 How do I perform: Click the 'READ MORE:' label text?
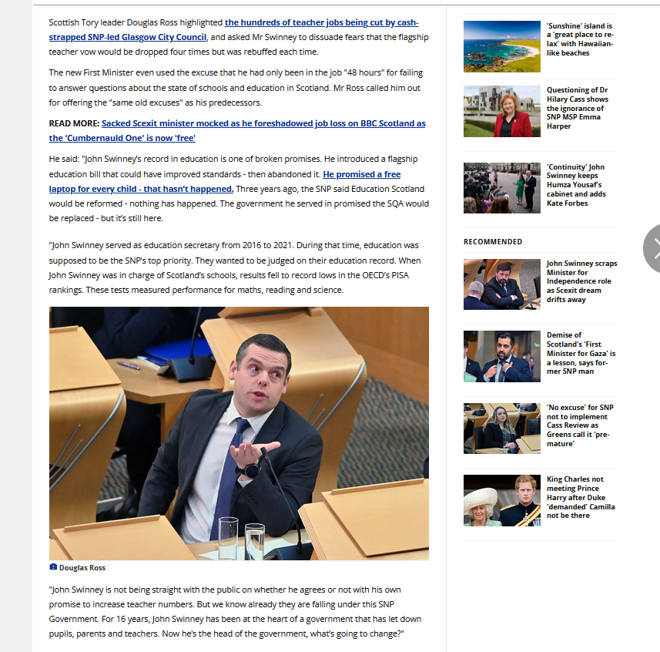pyautogui.click(x=74, y=123)
